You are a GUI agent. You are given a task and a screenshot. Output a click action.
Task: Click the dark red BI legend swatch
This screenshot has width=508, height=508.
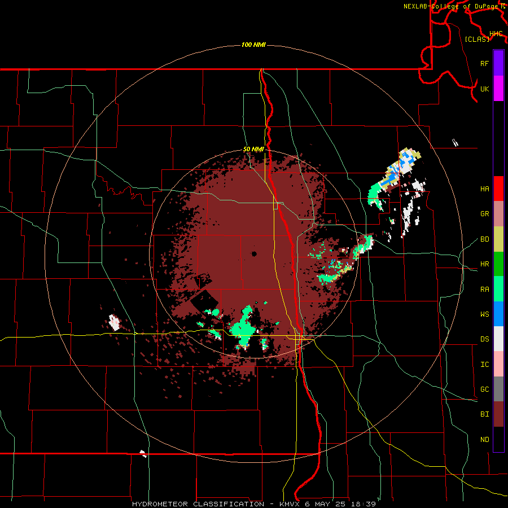pos(498,414)
